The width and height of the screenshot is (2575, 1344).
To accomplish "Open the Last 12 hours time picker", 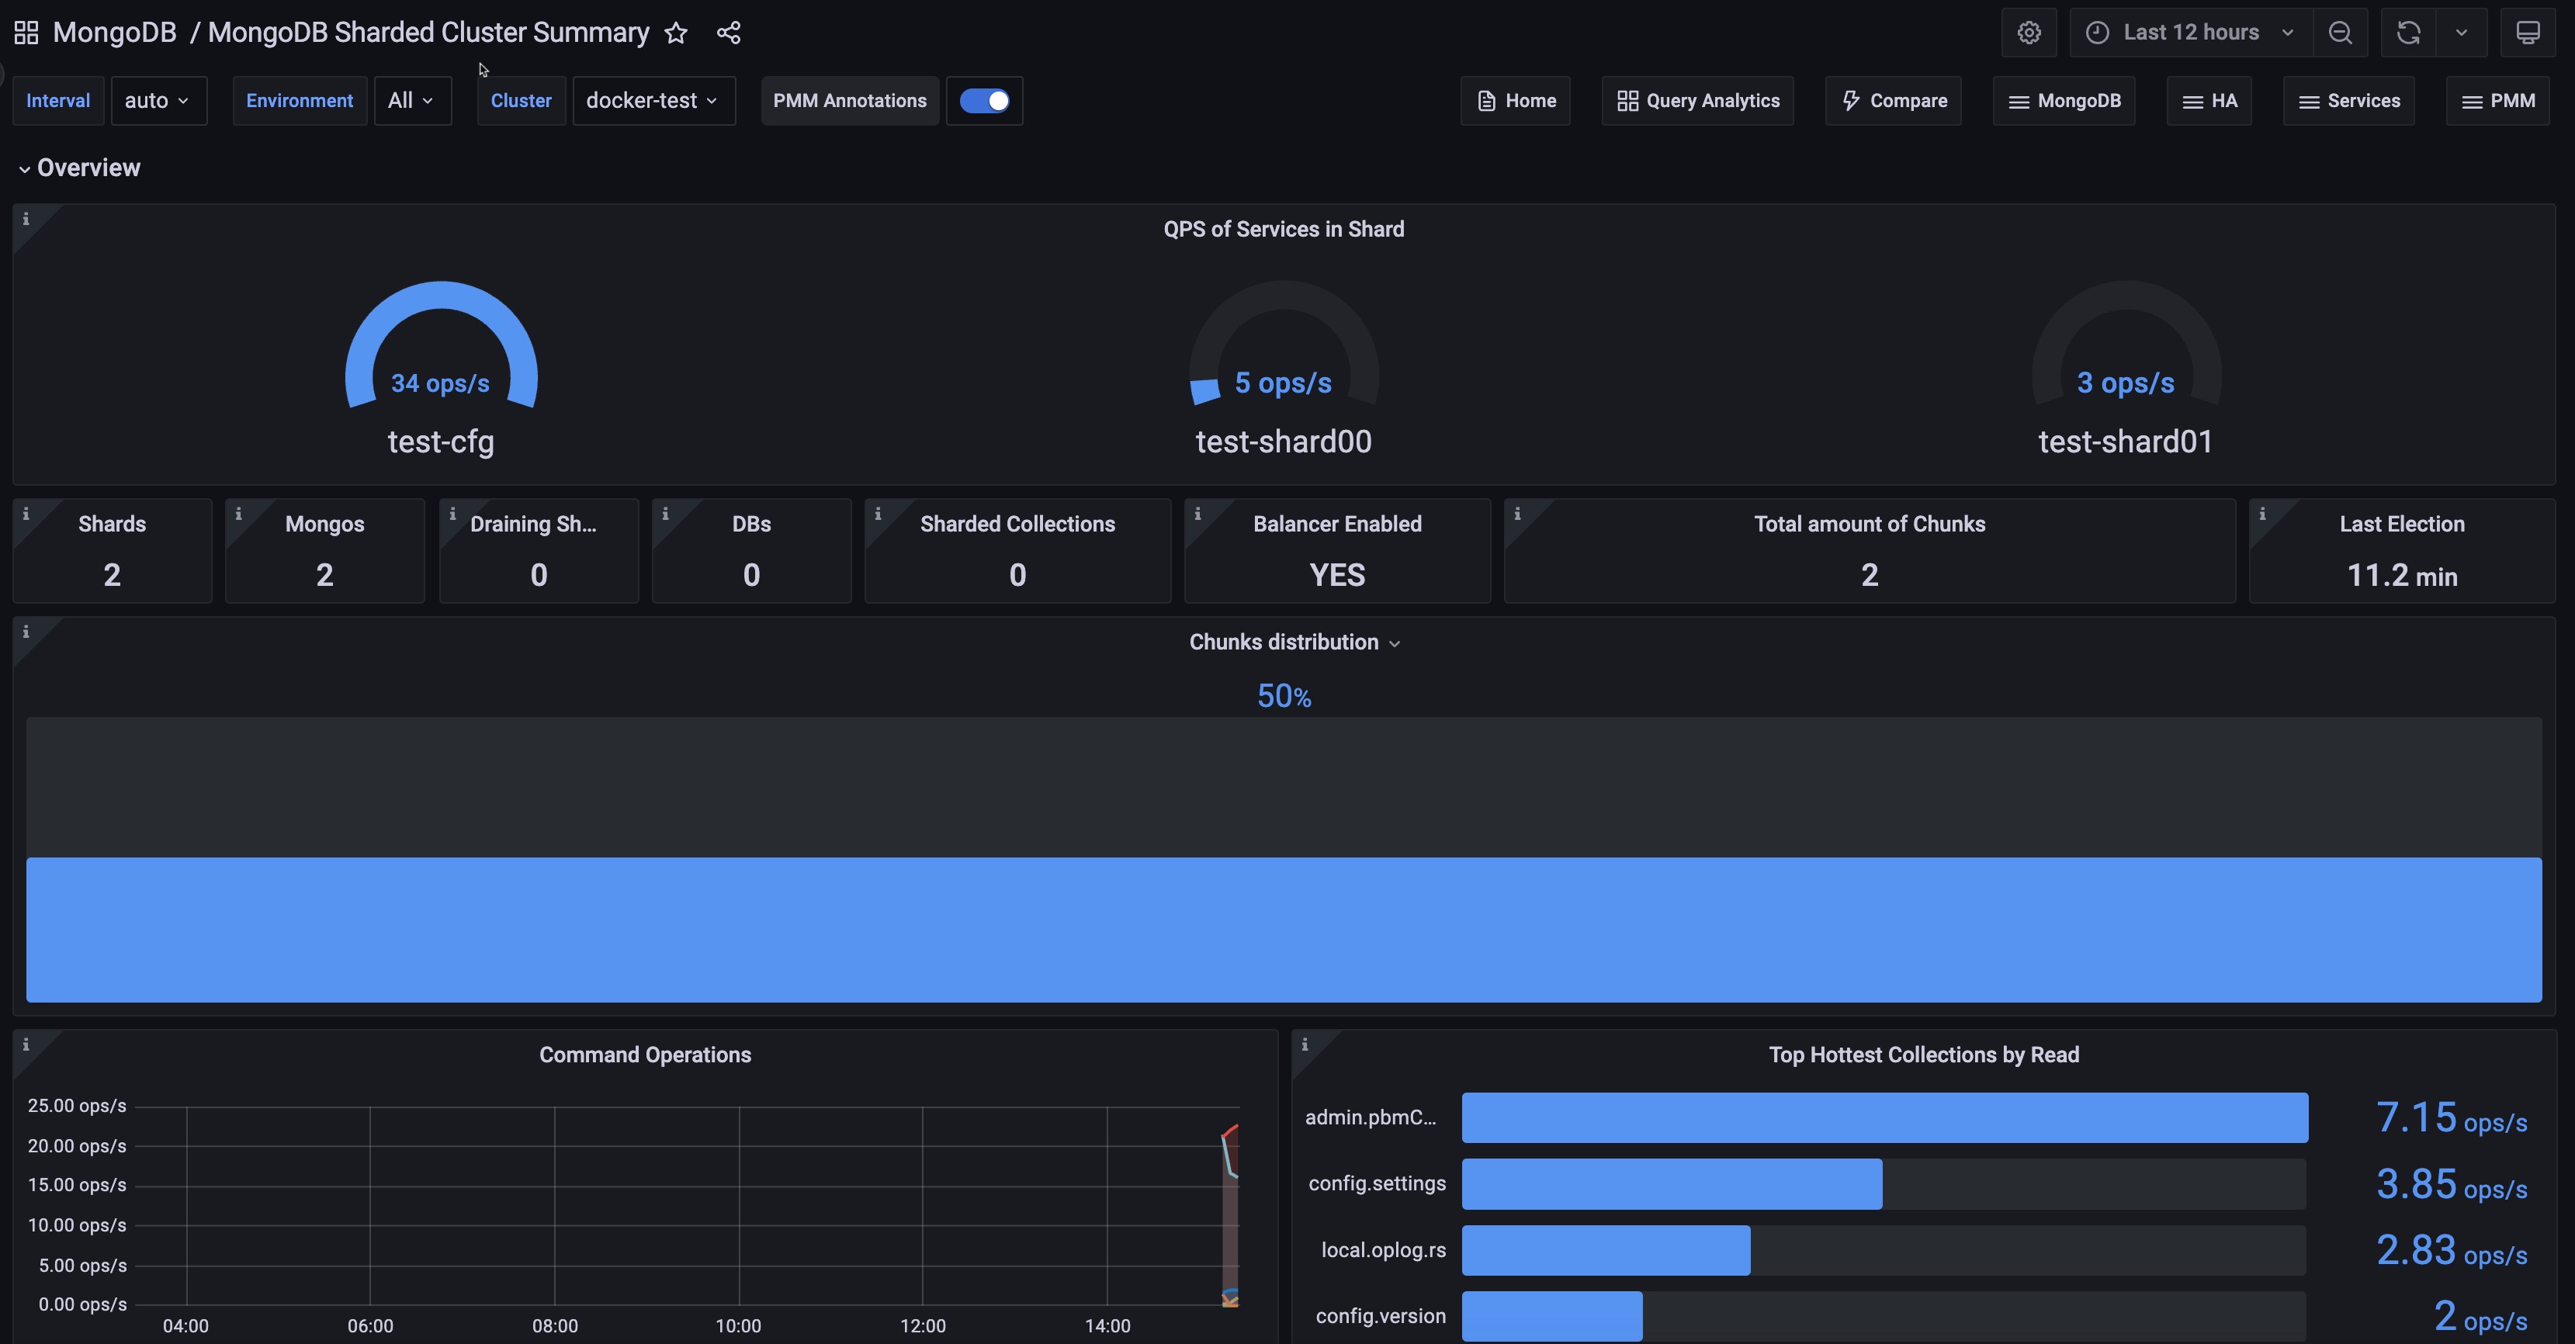I will [x=2190, y=33].
